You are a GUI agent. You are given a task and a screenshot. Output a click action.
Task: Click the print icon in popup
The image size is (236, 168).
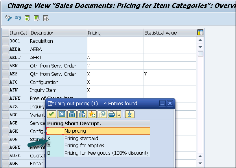click(x=111, y=114)
